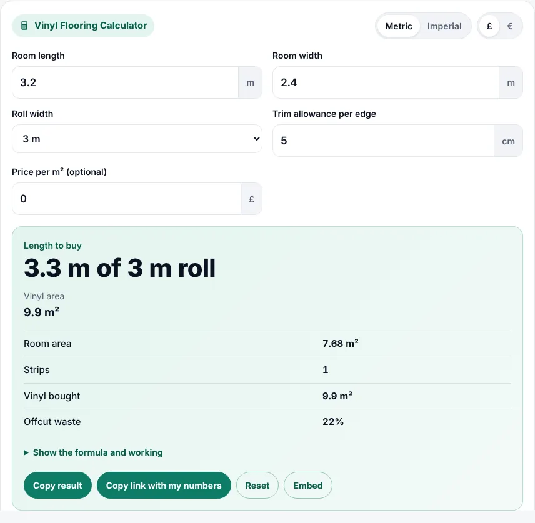
Task: Click the 'Room area' row label
Action: [47, 344]
